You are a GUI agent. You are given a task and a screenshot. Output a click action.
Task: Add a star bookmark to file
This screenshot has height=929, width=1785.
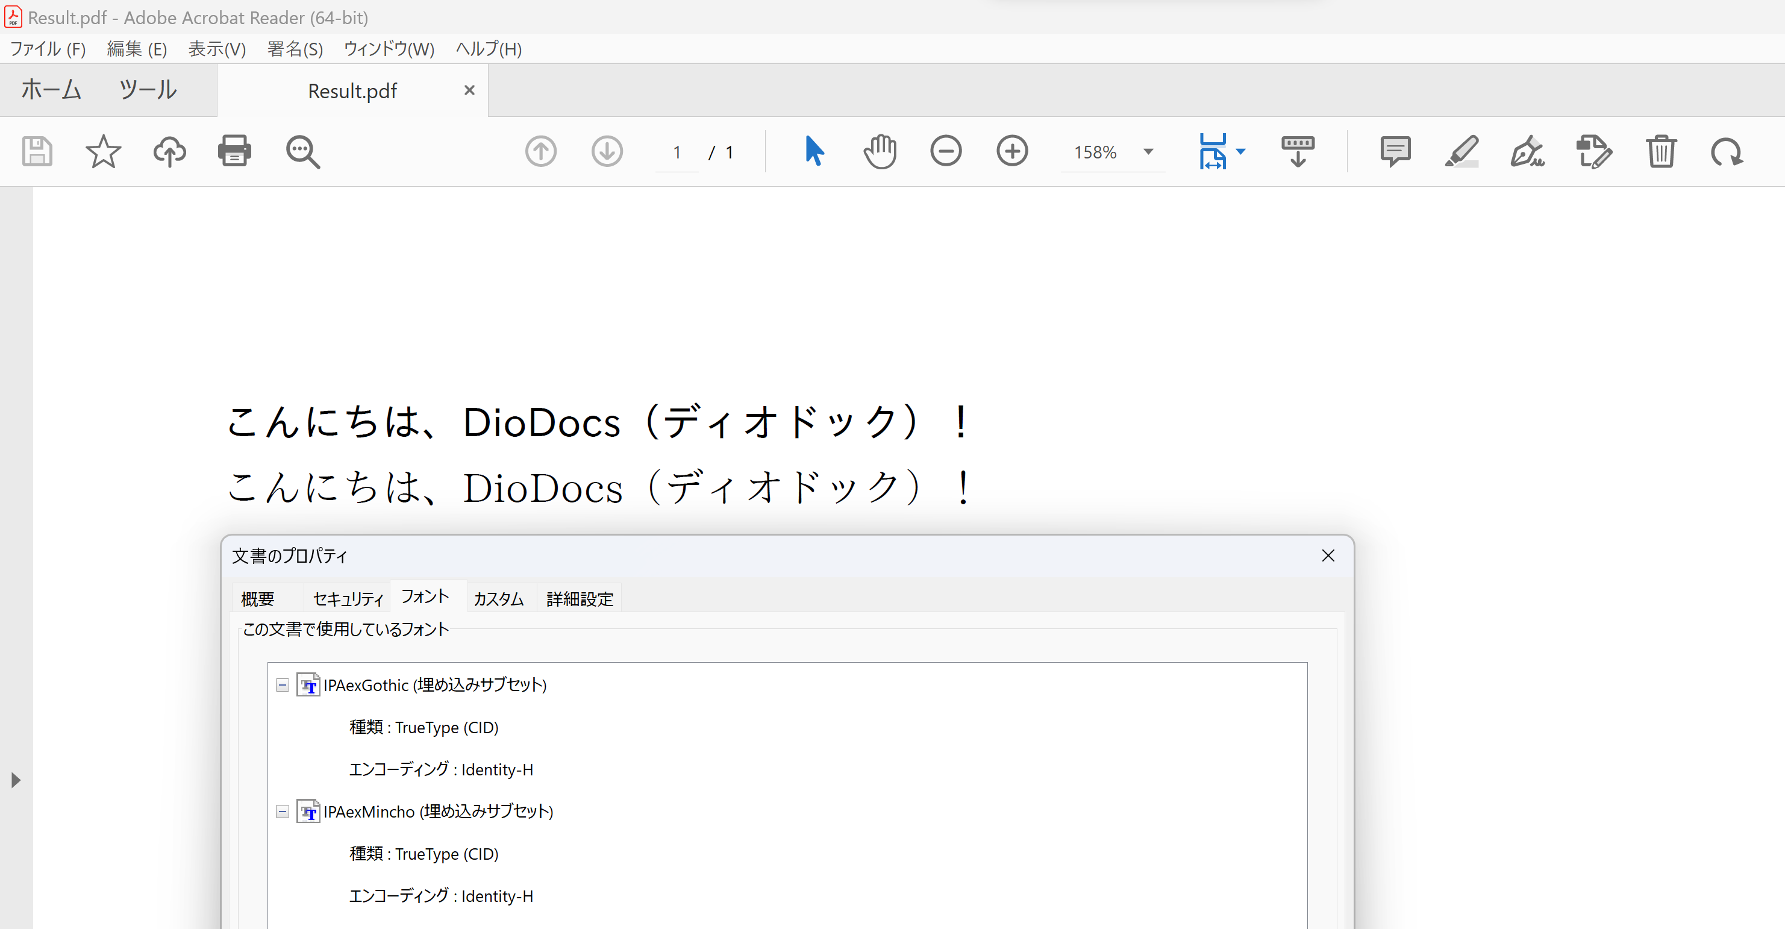point(103,152)
